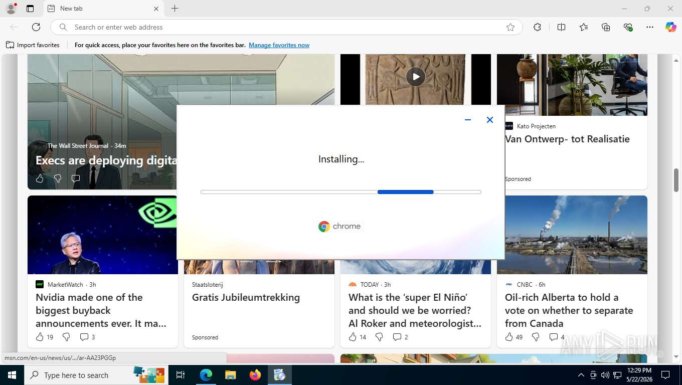Open Task View on taskbar
Viewport: 682px width, 385px height.
tap(181, 375)
